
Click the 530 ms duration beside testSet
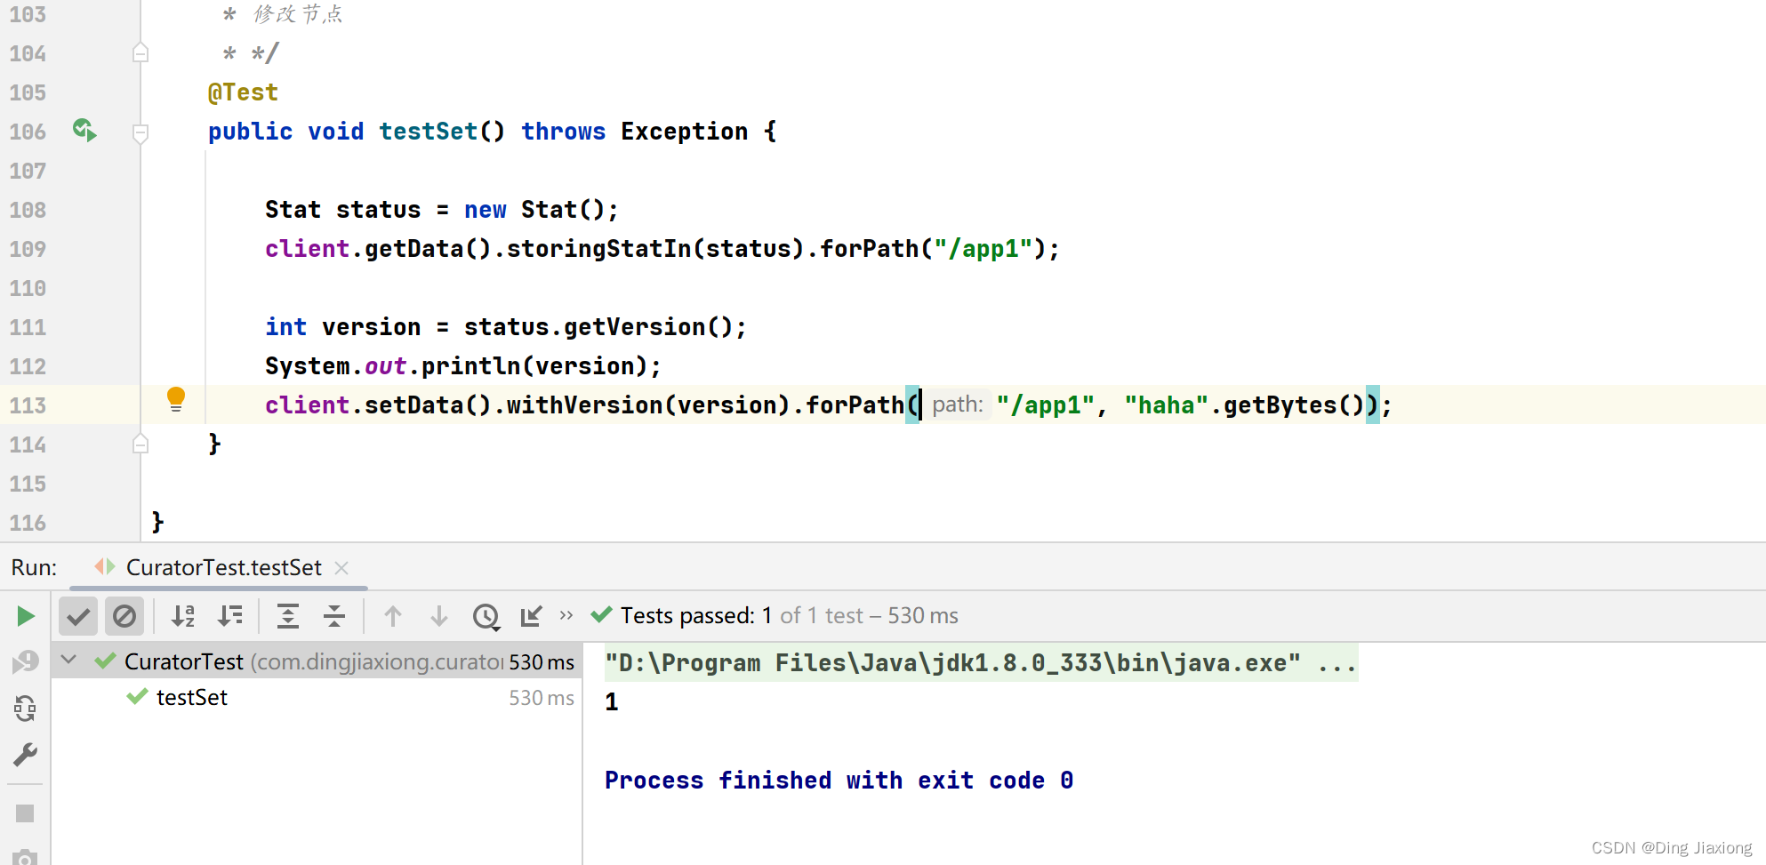tap(542, 698)
